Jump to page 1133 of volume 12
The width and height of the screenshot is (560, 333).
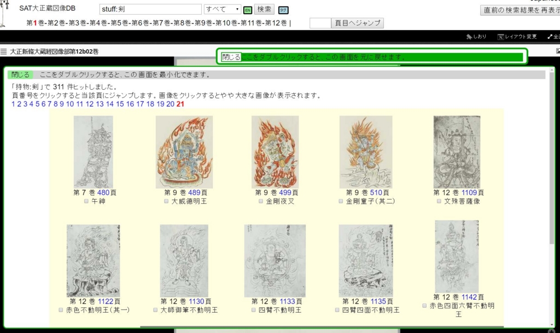288,302
